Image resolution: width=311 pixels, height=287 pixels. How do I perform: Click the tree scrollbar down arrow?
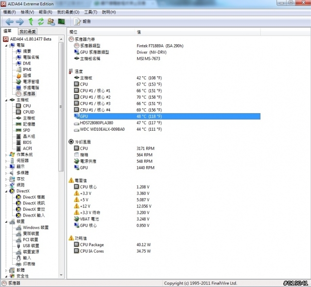(x=61, y=275)
